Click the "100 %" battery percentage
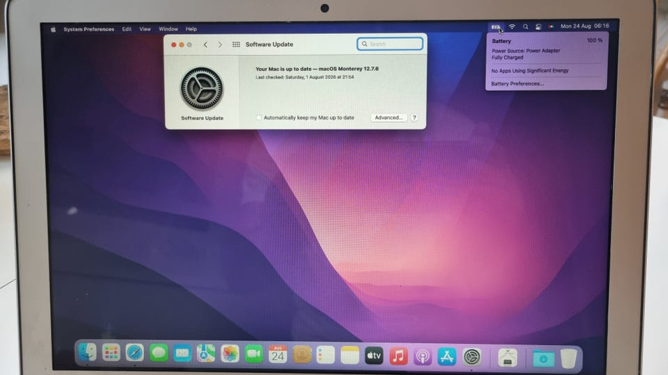 pyautogui.click(x=595, y=40)
